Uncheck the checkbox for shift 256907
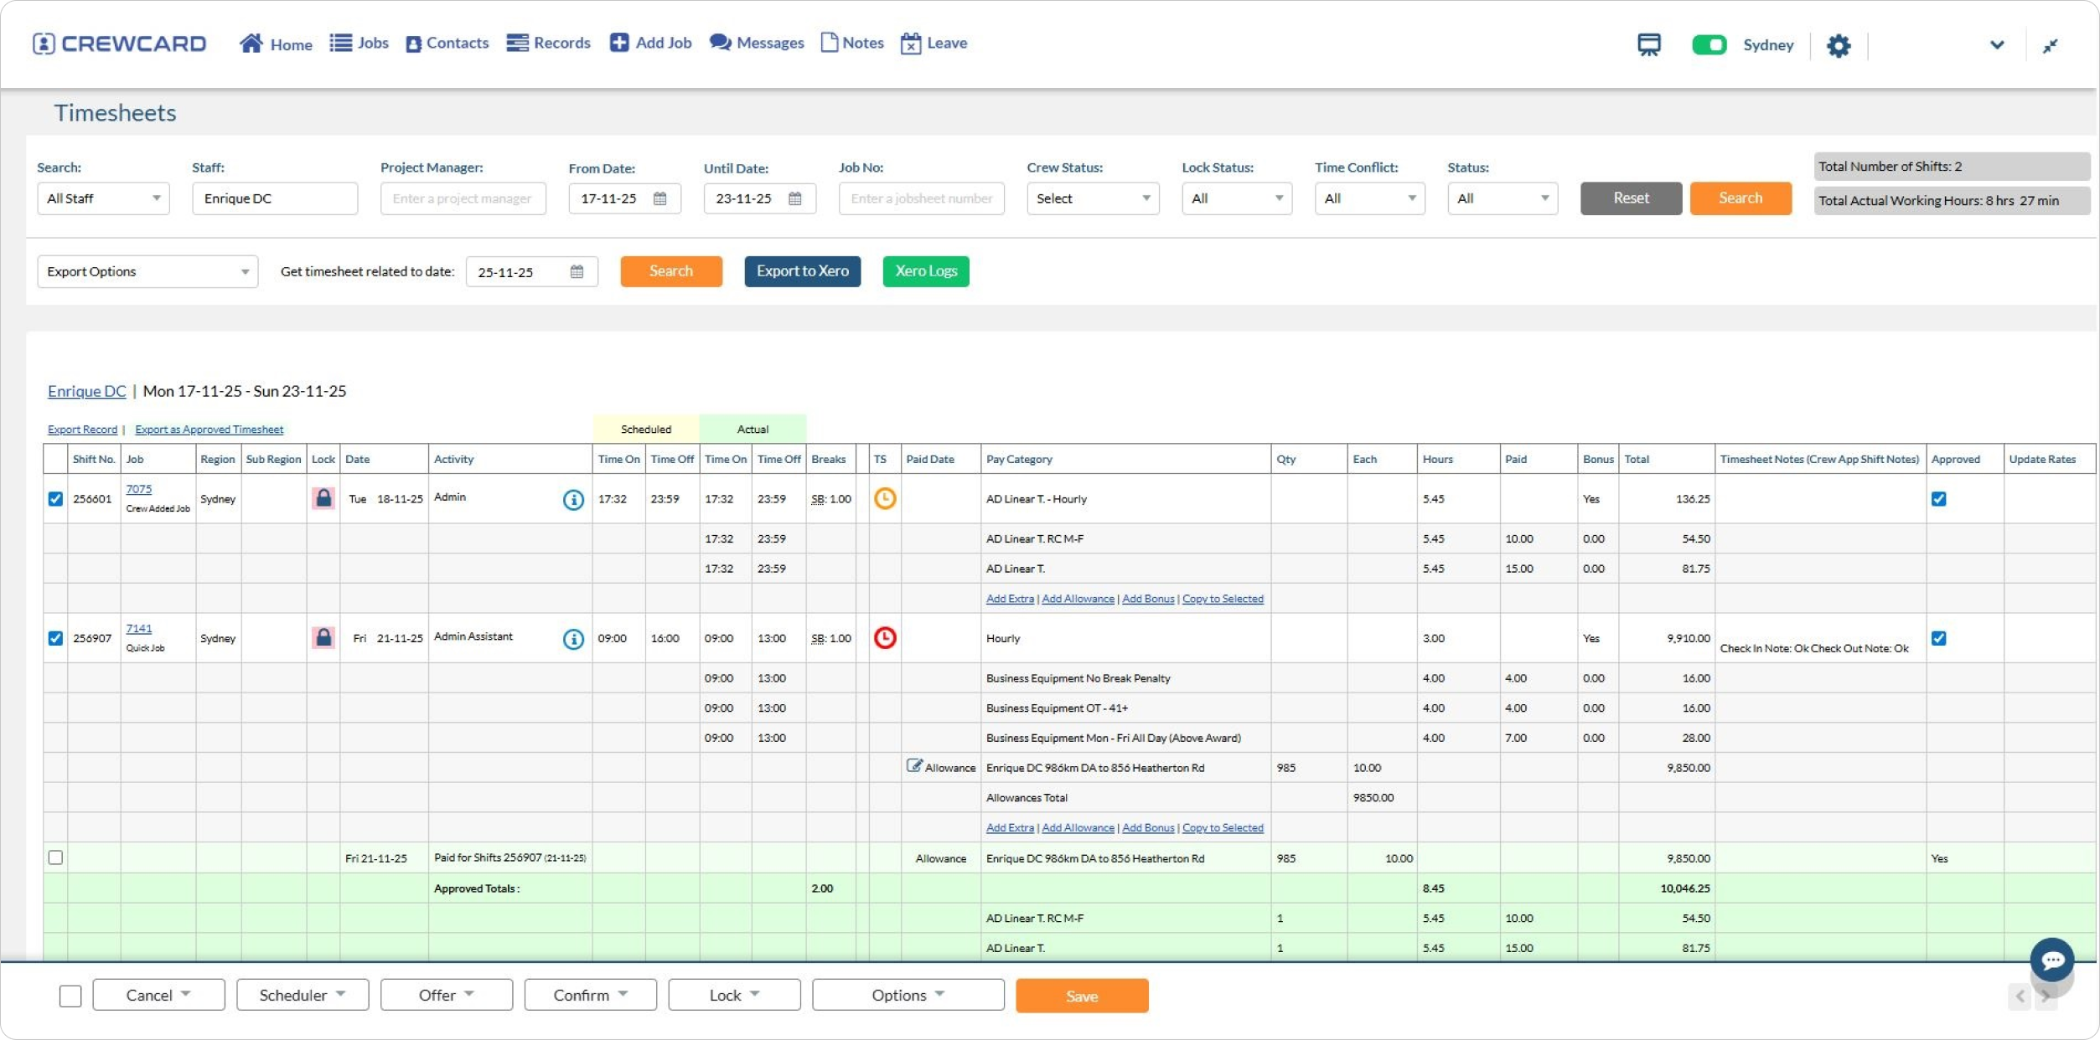 pyautogui.click(x=55, y=639)
